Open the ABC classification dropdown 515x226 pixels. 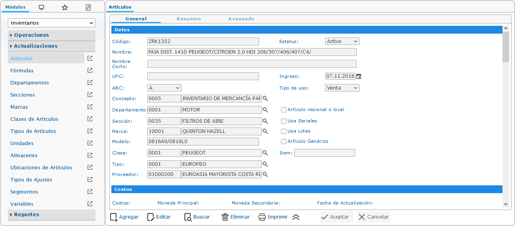[165, 88]
